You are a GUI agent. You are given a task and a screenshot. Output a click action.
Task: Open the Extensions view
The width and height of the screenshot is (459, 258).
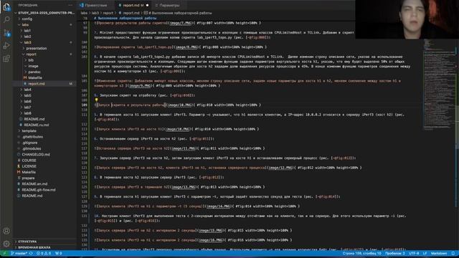coord(6,59)
